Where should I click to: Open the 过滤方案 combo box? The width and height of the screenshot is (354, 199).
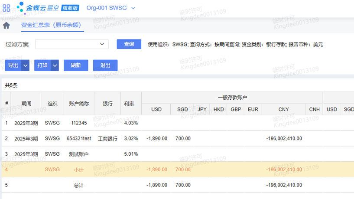(72, 44)
